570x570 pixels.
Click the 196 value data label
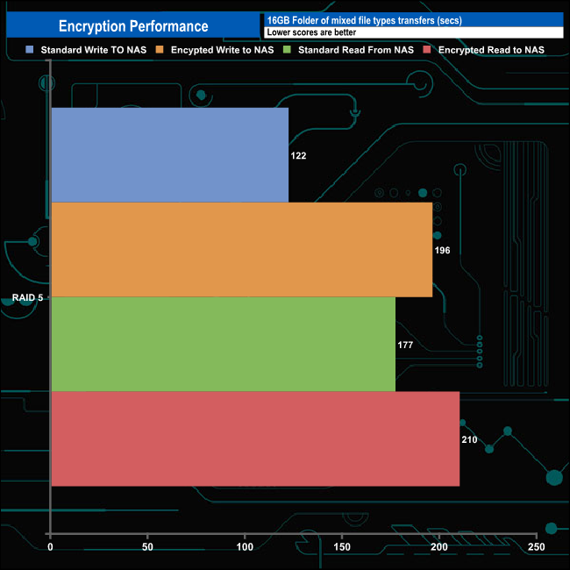click(x=442, y=250)
